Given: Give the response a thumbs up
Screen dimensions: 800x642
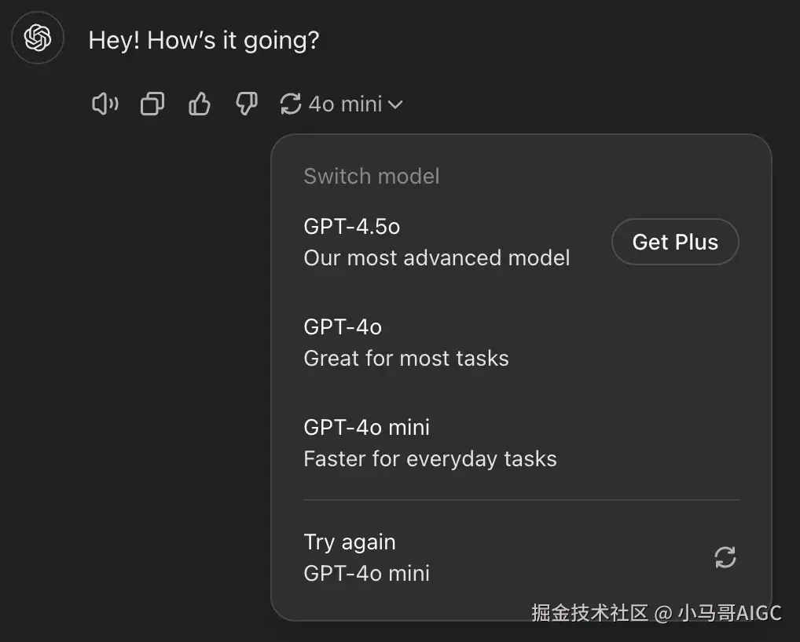Looking at the screenshot, I should pyautogui.click(x=200, y=104).
